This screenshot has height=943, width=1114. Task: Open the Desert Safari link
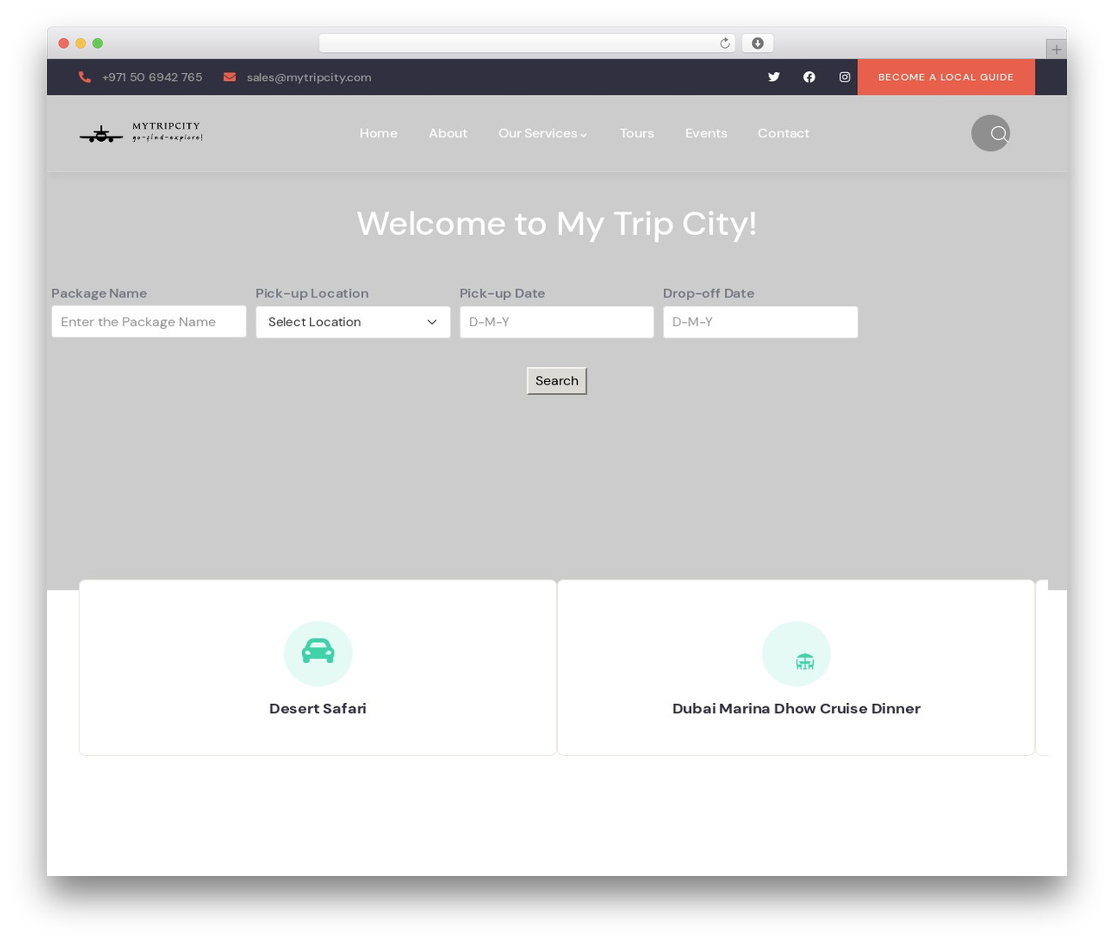(x=318, y=708)
